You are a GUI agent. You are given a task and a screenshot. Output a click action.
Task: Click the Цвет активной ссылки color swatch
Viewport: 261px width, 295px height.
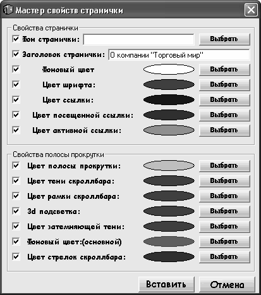[169, 130]
